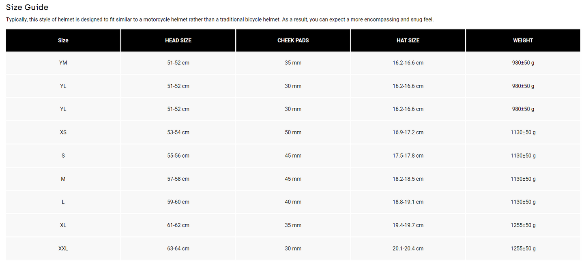Viewport: 586px width, 263px height.
Task: Select the XS size cell
Action: tap(63, 133)
